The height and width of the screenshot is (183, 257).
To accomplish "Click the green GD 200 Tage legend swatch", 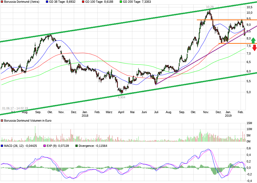I will tap(121, 2).
